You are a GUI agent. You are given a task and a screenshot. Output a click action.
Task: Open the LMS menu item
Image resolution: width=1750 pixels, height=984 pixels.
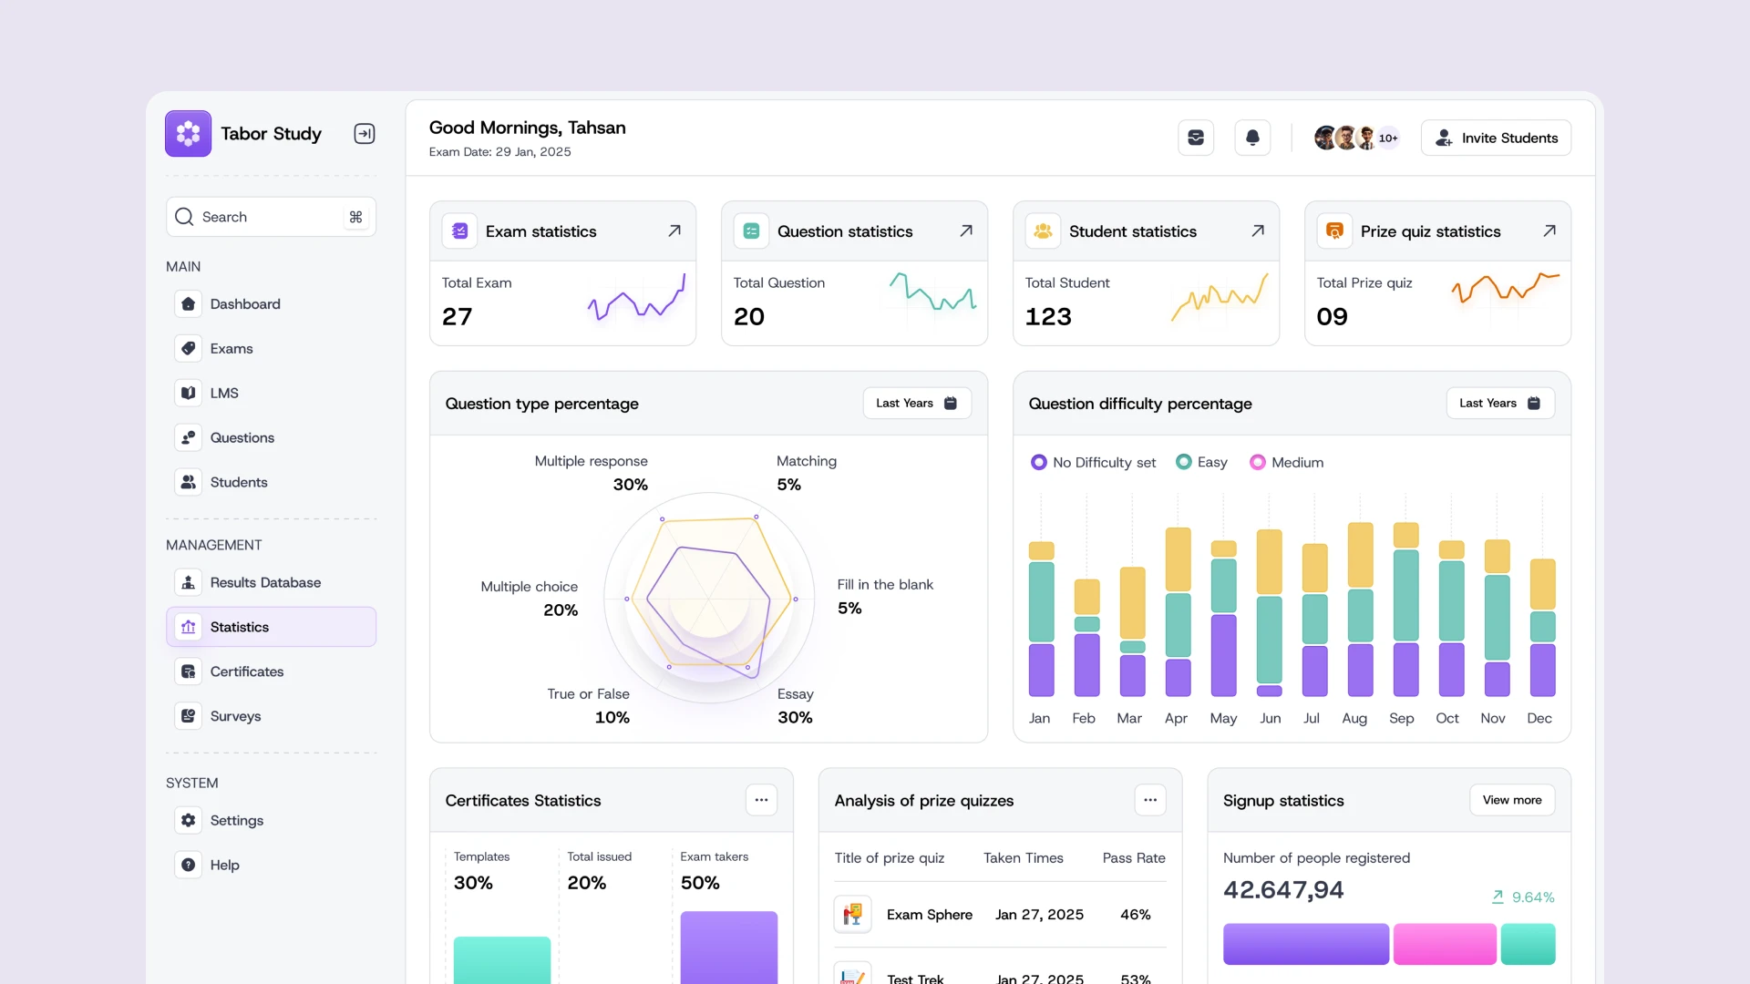(x=271, y=393)
